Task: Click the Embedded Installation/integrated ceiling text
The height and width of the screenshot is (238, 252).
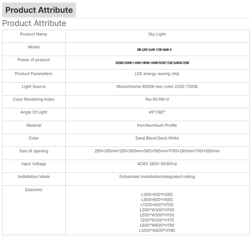Action: click(x=157, y=177)
